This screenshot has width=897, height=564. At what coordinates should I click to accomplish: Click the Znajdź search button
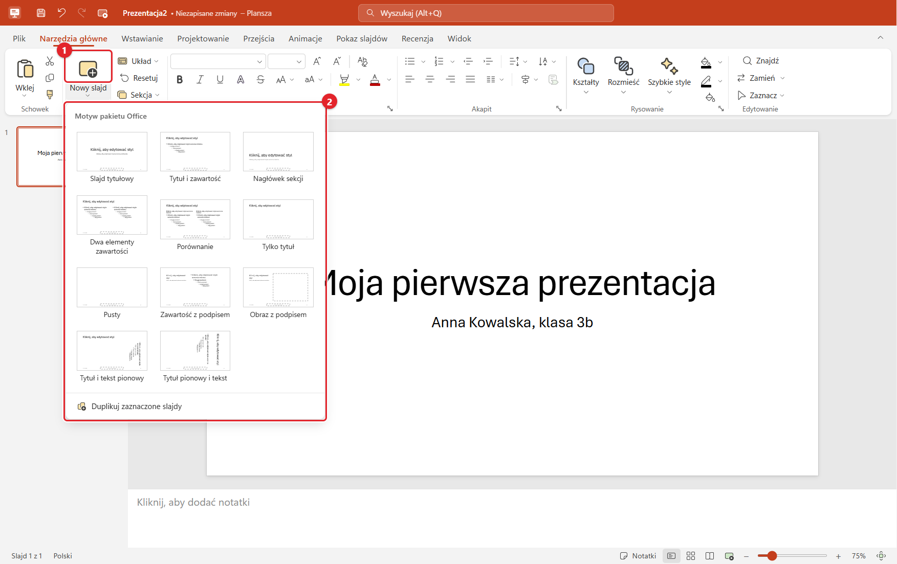[x=760, y=61]
